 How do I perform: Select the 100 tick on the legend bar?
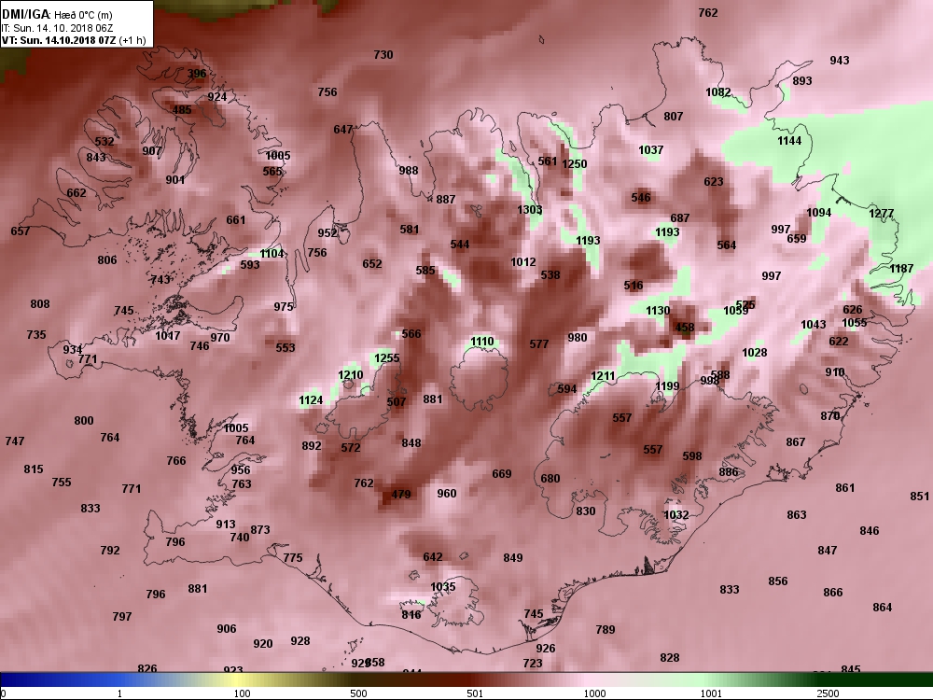[242, 693]
